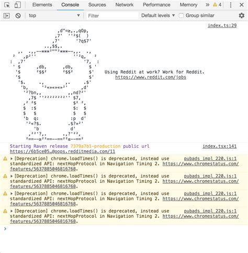Expand the fourth Deprecation warning message
Image resolution: width=248 pixels, height=253 pixels.
[x=12, y=211]
